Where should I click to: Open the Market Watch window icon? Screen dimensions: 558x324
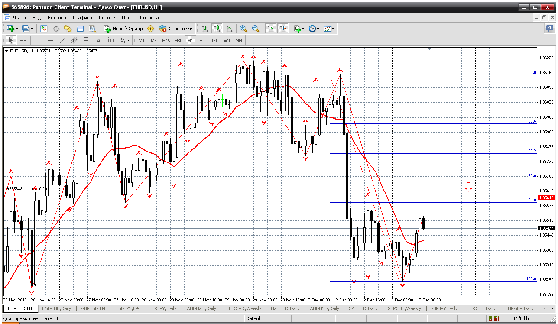[44, 29]
